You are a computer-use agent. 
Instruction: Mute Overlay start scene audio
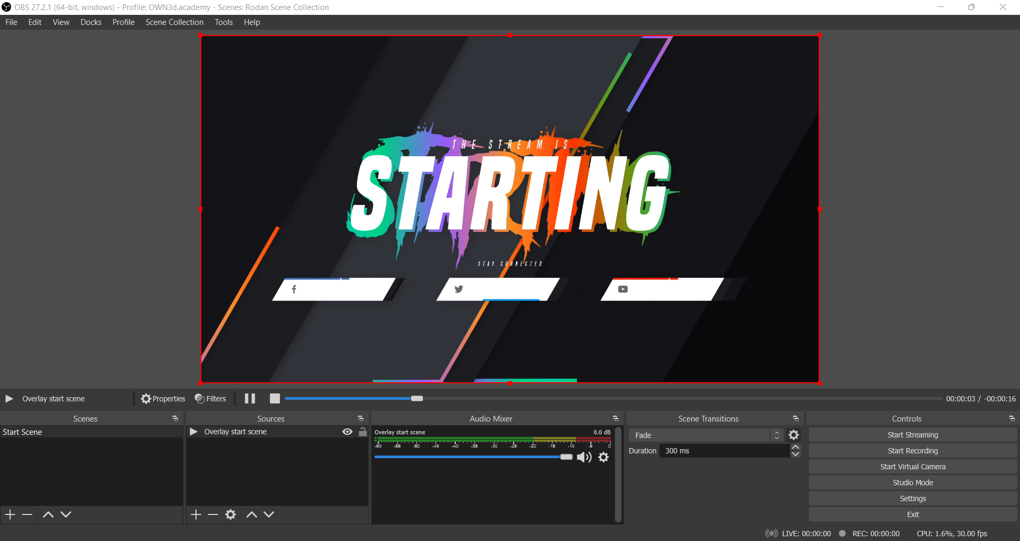pos(584,457)
